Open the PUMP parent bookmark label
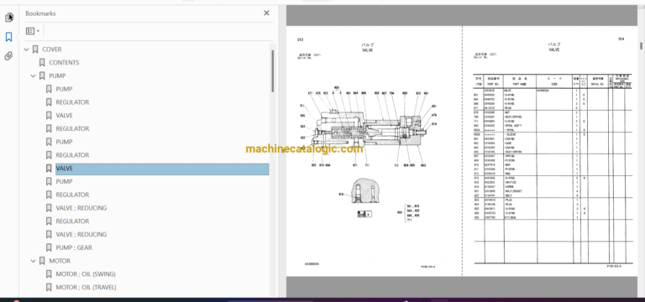 (57, 76)
